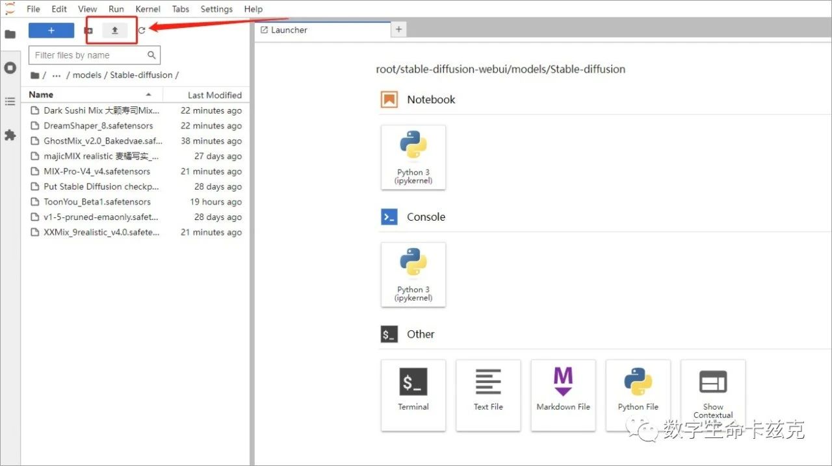Image resolution: width=832 pixels, height=466 pixels.
Task: Click the search magnifier in filter box
Action: (151, 55)
